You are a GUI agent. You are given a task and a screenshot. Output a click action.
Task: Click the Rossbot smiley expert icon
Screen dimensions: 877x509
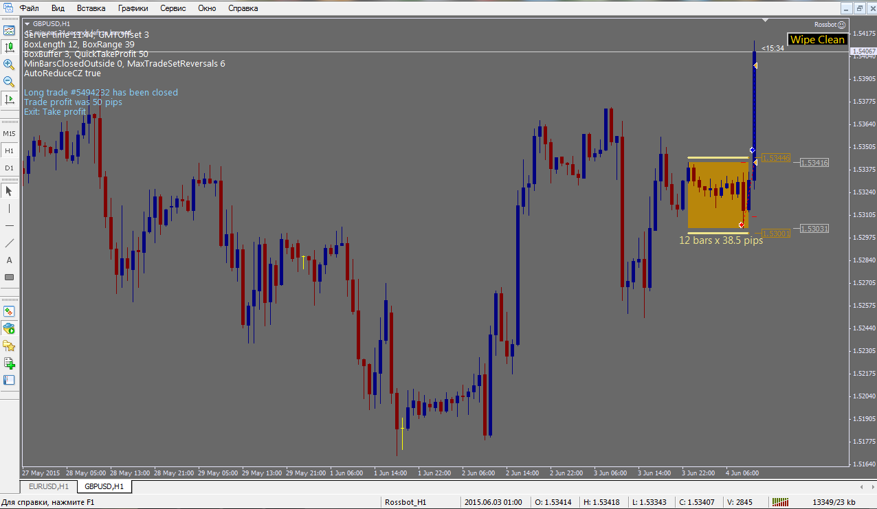(x=841, y=24)
